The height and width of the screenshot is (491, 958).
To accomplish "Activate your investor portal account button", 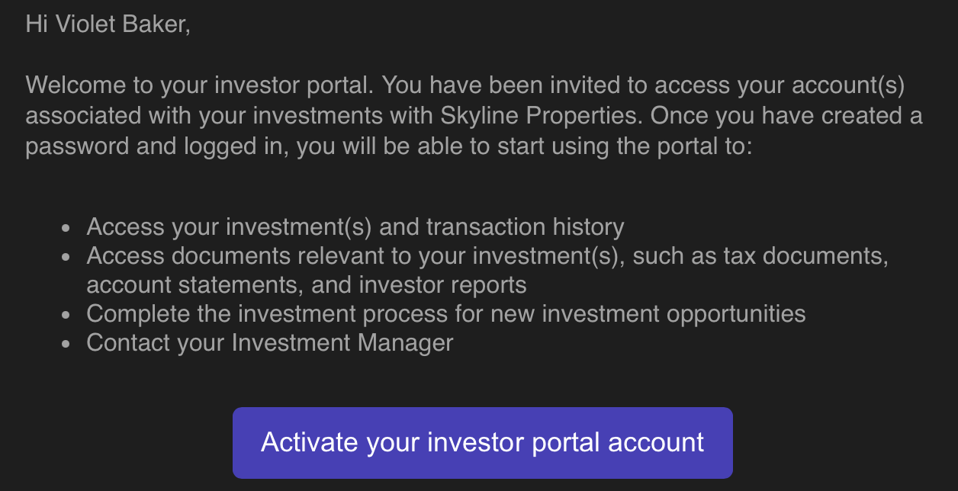I will coord(482,442).
